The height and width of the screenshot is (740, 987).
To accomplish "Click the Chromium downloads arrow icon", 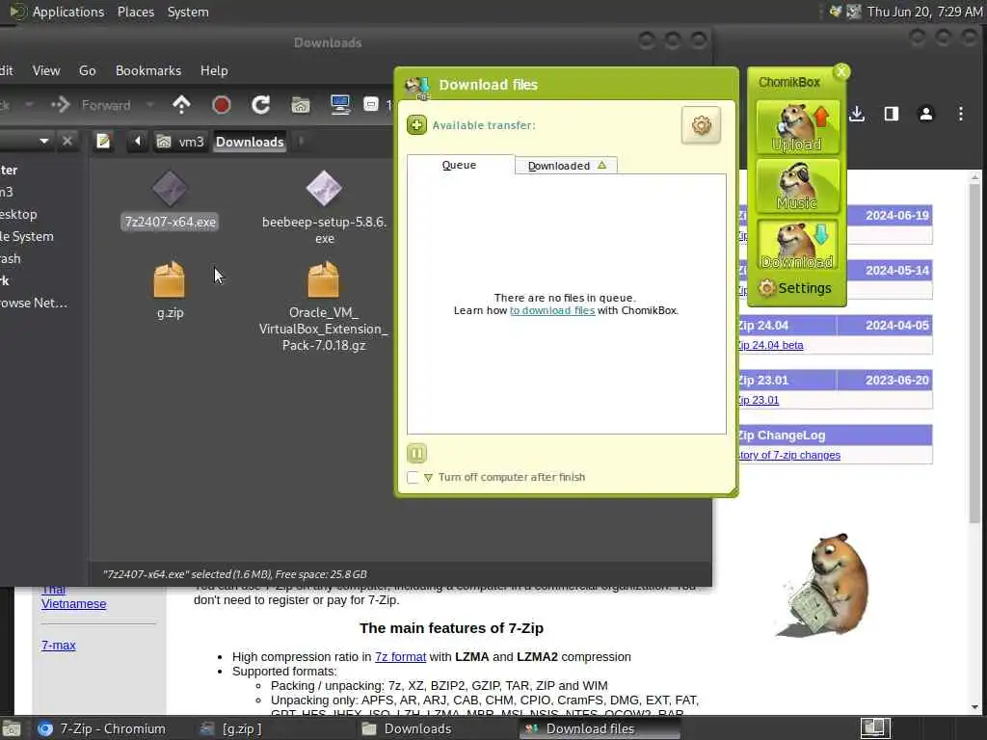I will click(857, 114).
